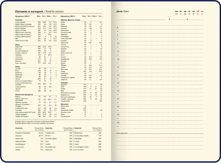Click the dollar sign symbol

169,19
